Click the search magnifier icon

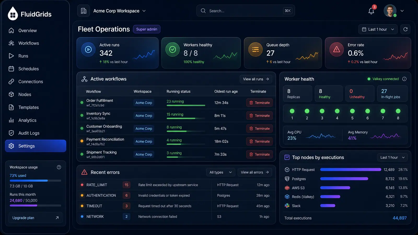[203, 11]
